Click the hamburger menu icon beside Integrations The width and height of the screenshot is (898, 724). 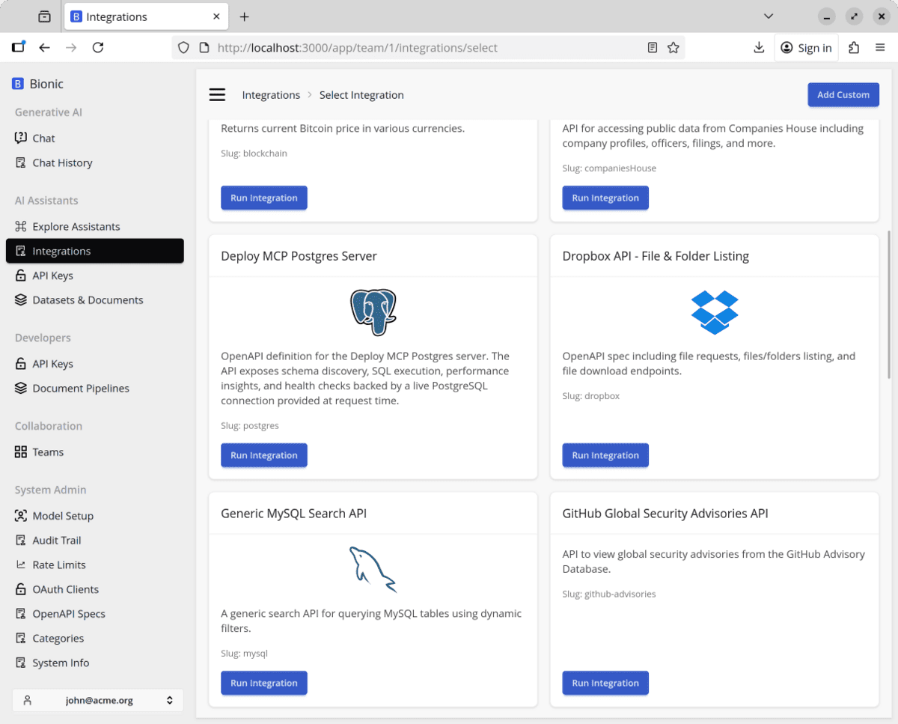(x=217, y=94)
